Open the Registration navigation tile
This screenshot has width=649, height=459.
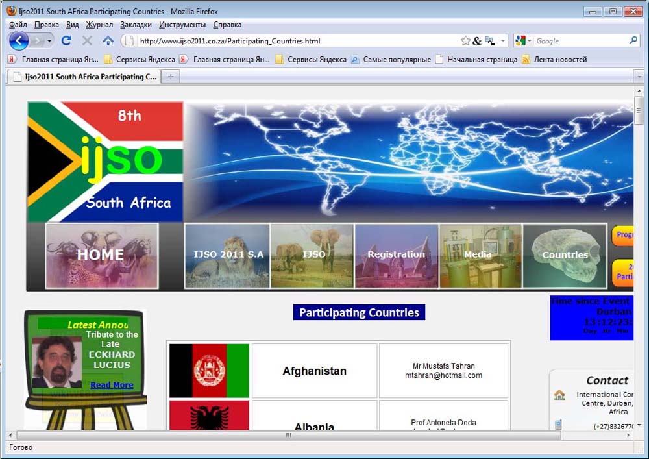[x=397, y=255]
